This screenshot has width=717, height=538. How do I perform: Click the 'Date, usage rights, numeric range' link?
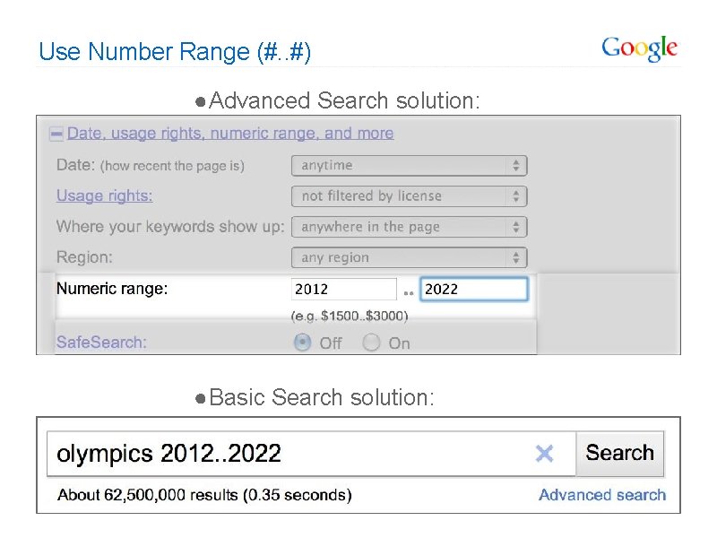(x=230, y=134)
